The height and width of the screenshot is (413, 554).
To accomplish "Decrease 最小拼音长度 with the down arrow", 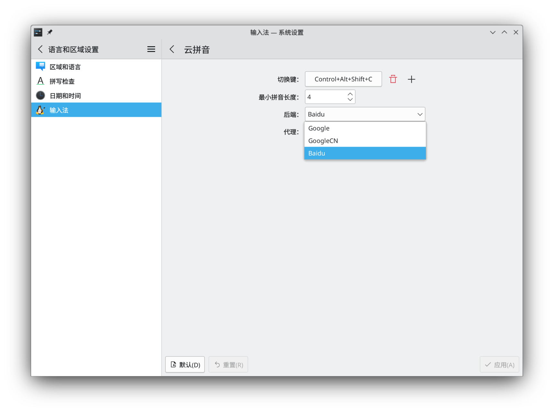I will pos(350,100).
